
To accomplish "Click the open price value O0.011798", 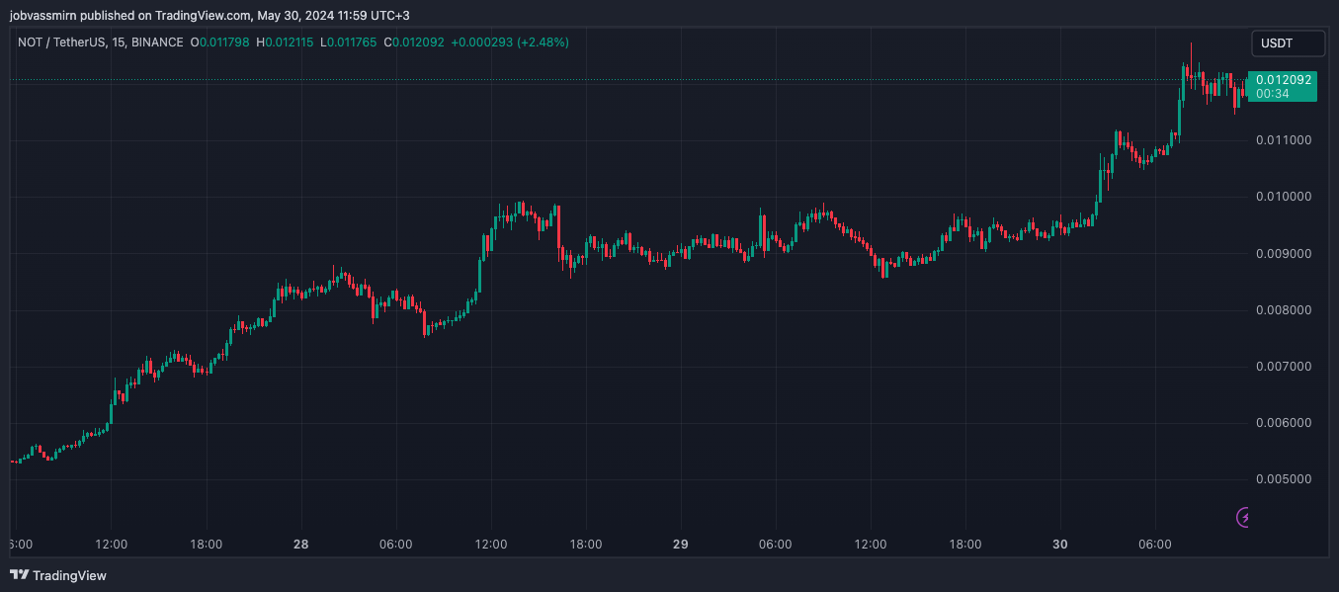I will (x=219, y=42).
